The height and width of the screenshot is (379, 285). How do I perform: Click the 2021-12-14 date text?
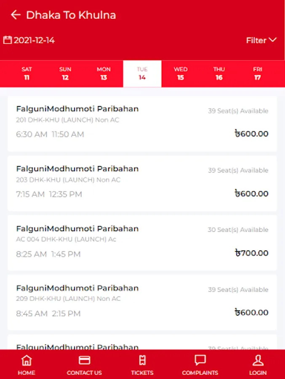pos(34,40)
